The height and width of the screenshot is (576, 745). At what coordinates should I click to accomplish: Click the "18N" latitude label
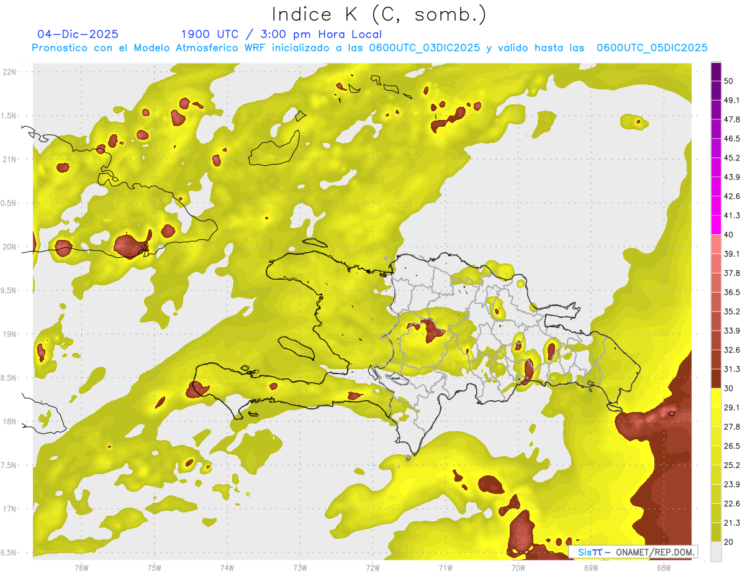pyautogui.click(x=9, y=421)
